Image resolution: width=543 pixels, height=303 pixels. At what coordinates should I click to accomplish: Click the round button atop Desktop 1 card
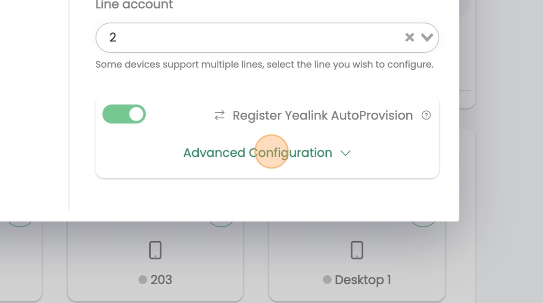[x=423, y=224]
